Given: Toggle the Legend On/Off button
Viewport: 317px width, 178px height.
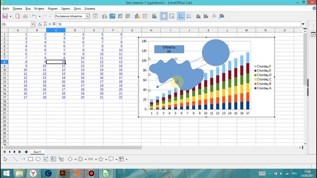Looking at the screenshot, I should (x=164, y=16).
